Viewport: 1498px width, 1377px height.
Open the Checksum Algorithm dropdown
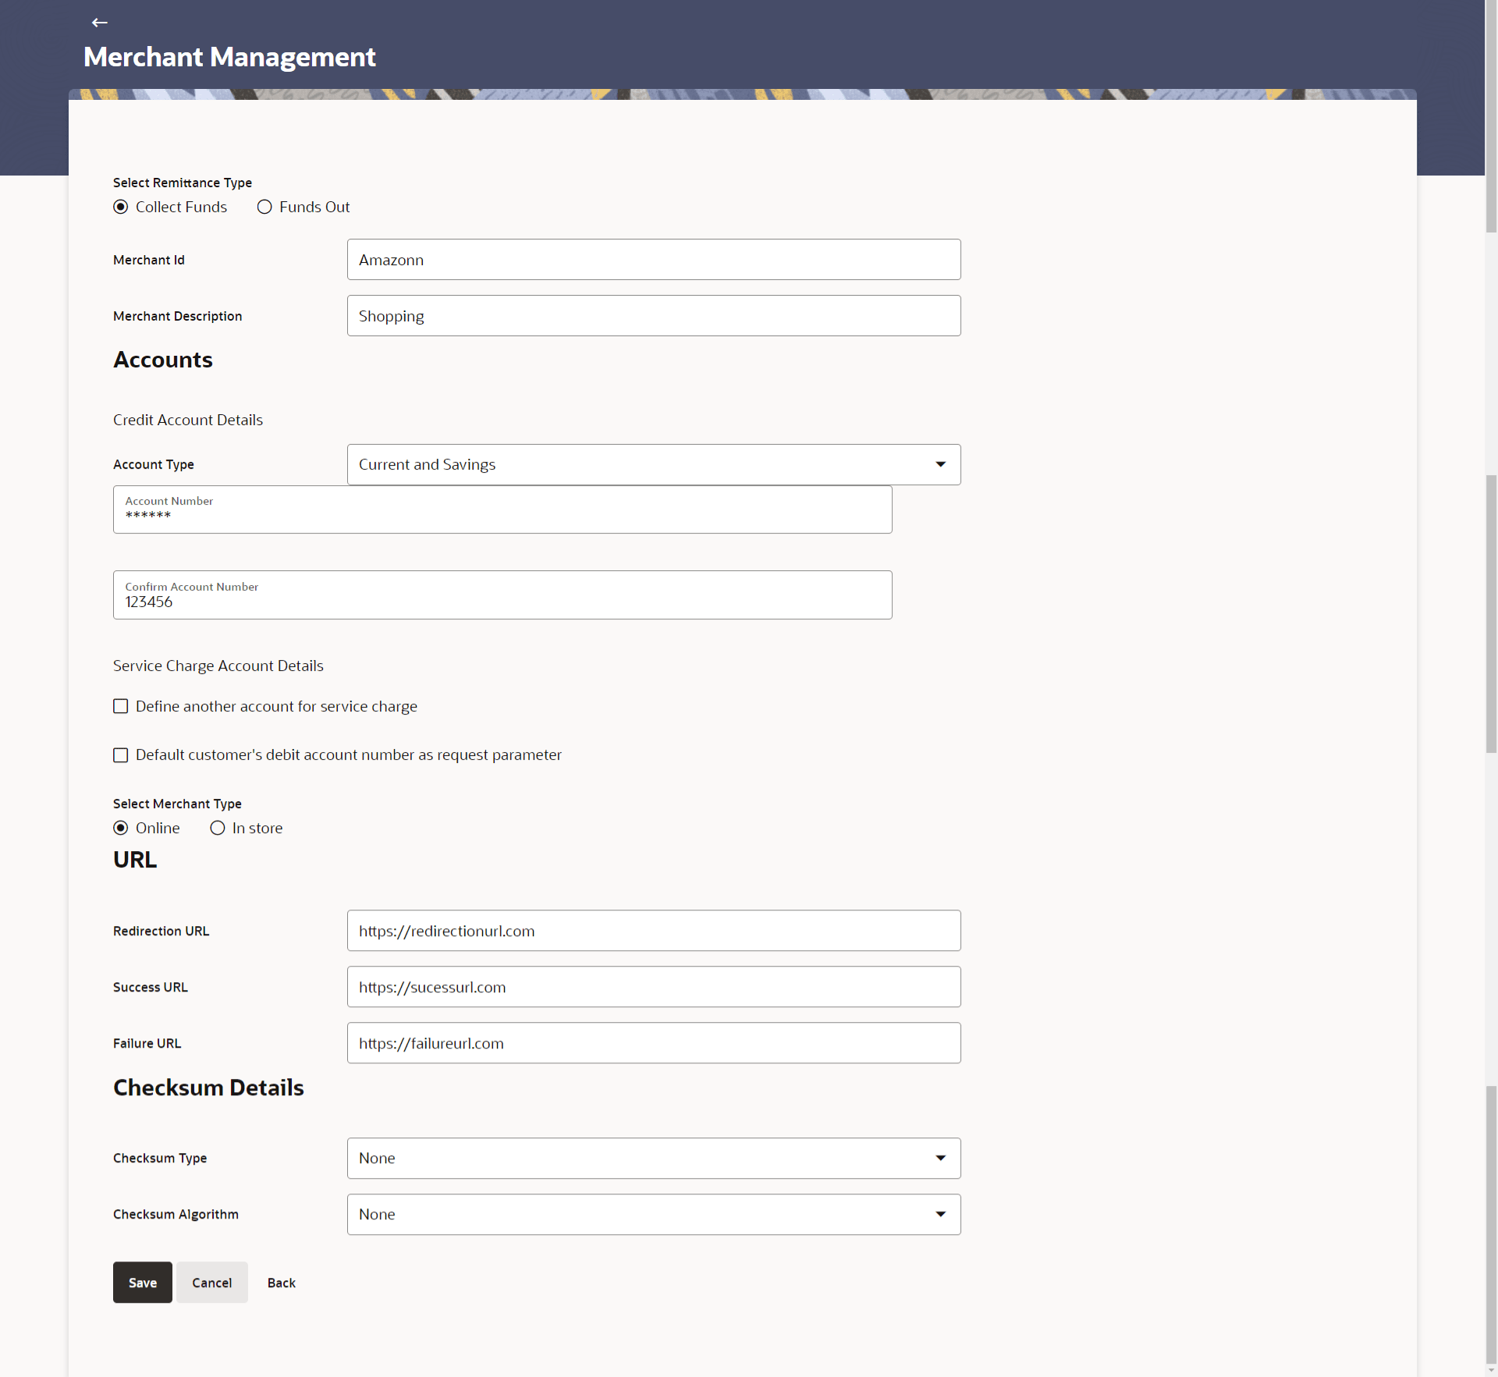[653, 1214]
